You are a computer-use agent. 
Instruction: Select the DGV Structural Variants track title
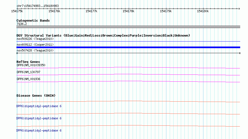103,35
